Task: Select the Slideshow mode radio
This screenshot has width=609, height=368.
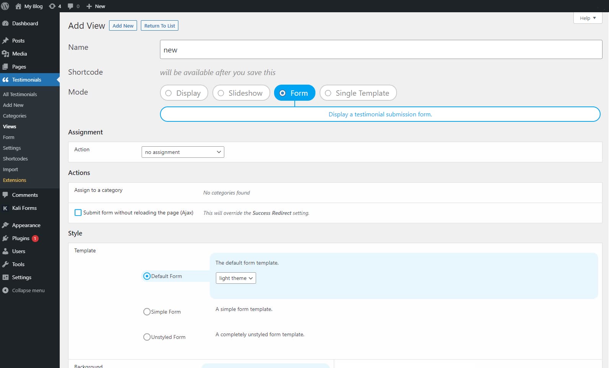Action: click(x=221, y=93)
